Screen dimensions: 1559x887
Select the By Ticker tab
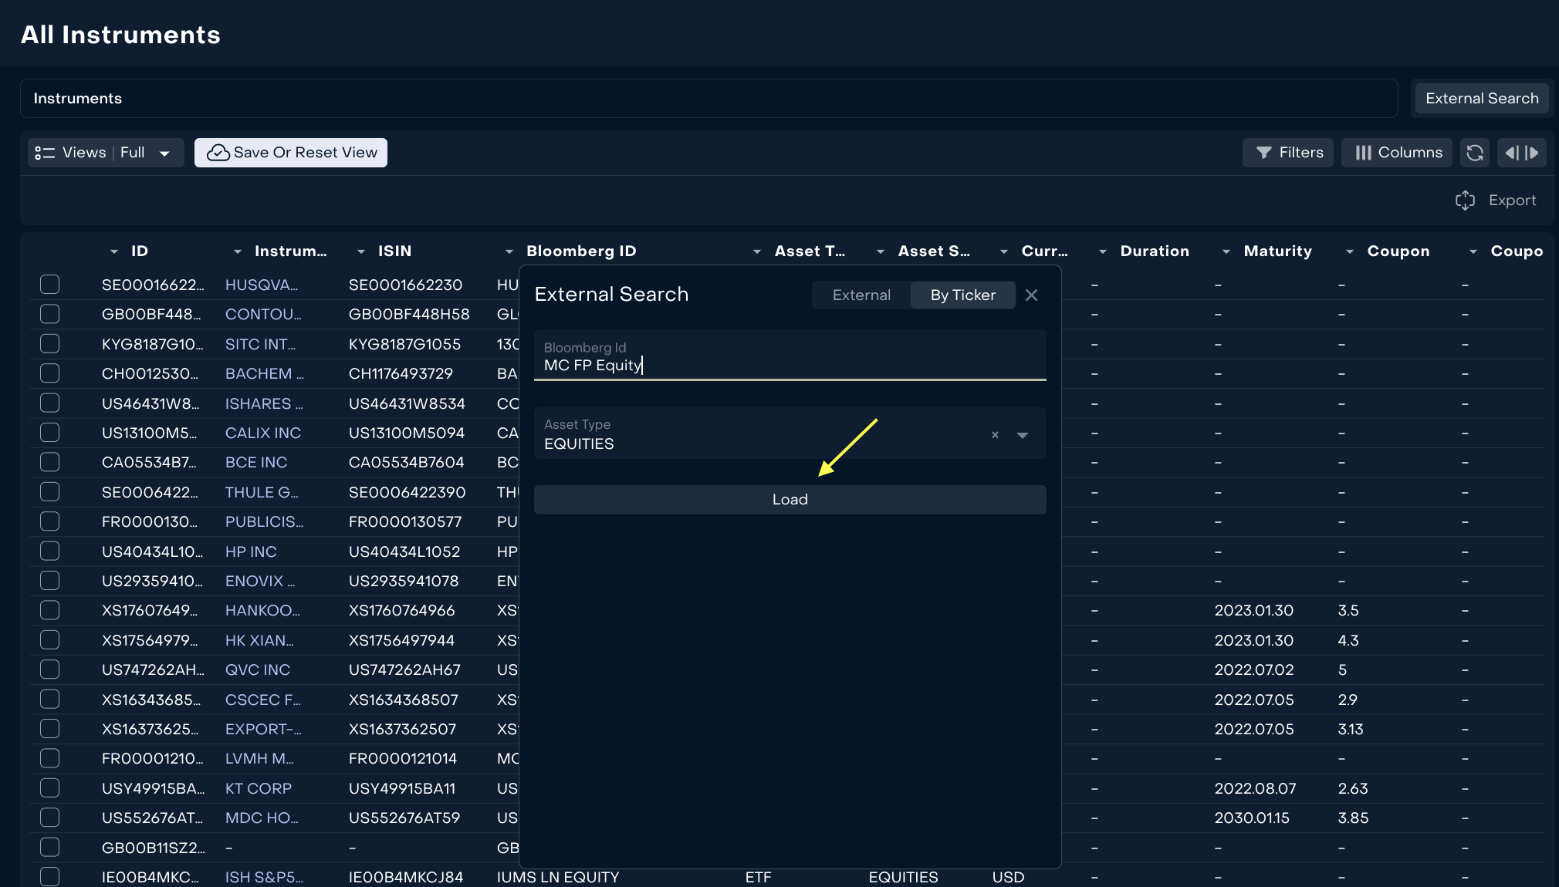pyautogui.click(x=962, y=295)
